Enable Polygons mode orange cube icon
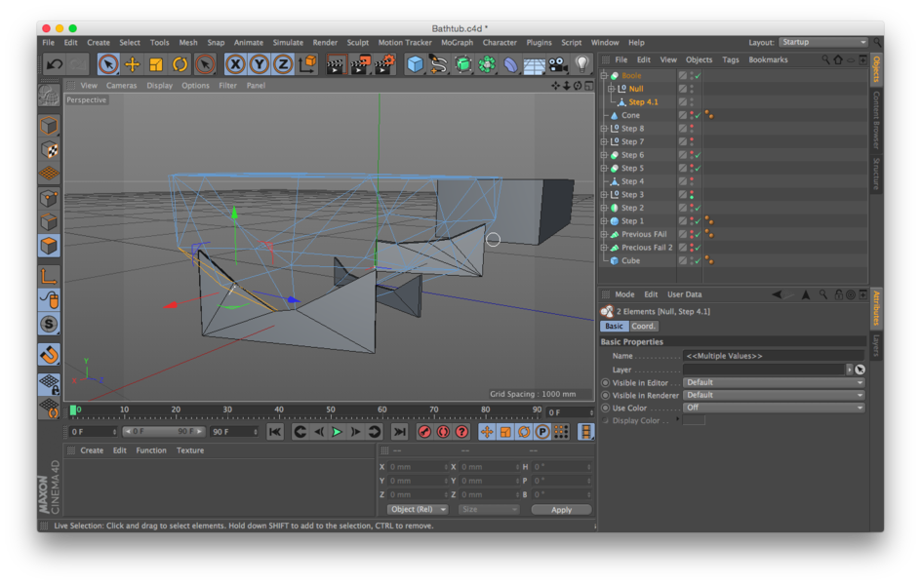 click(x=50, y=246)
